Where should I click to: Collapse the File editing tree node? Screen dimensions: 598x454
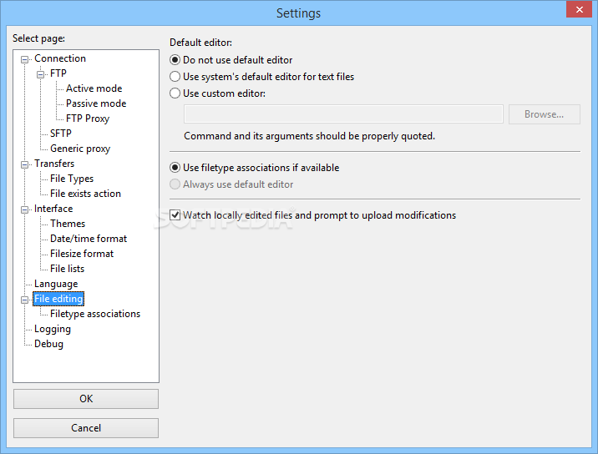tap(25, 300)
